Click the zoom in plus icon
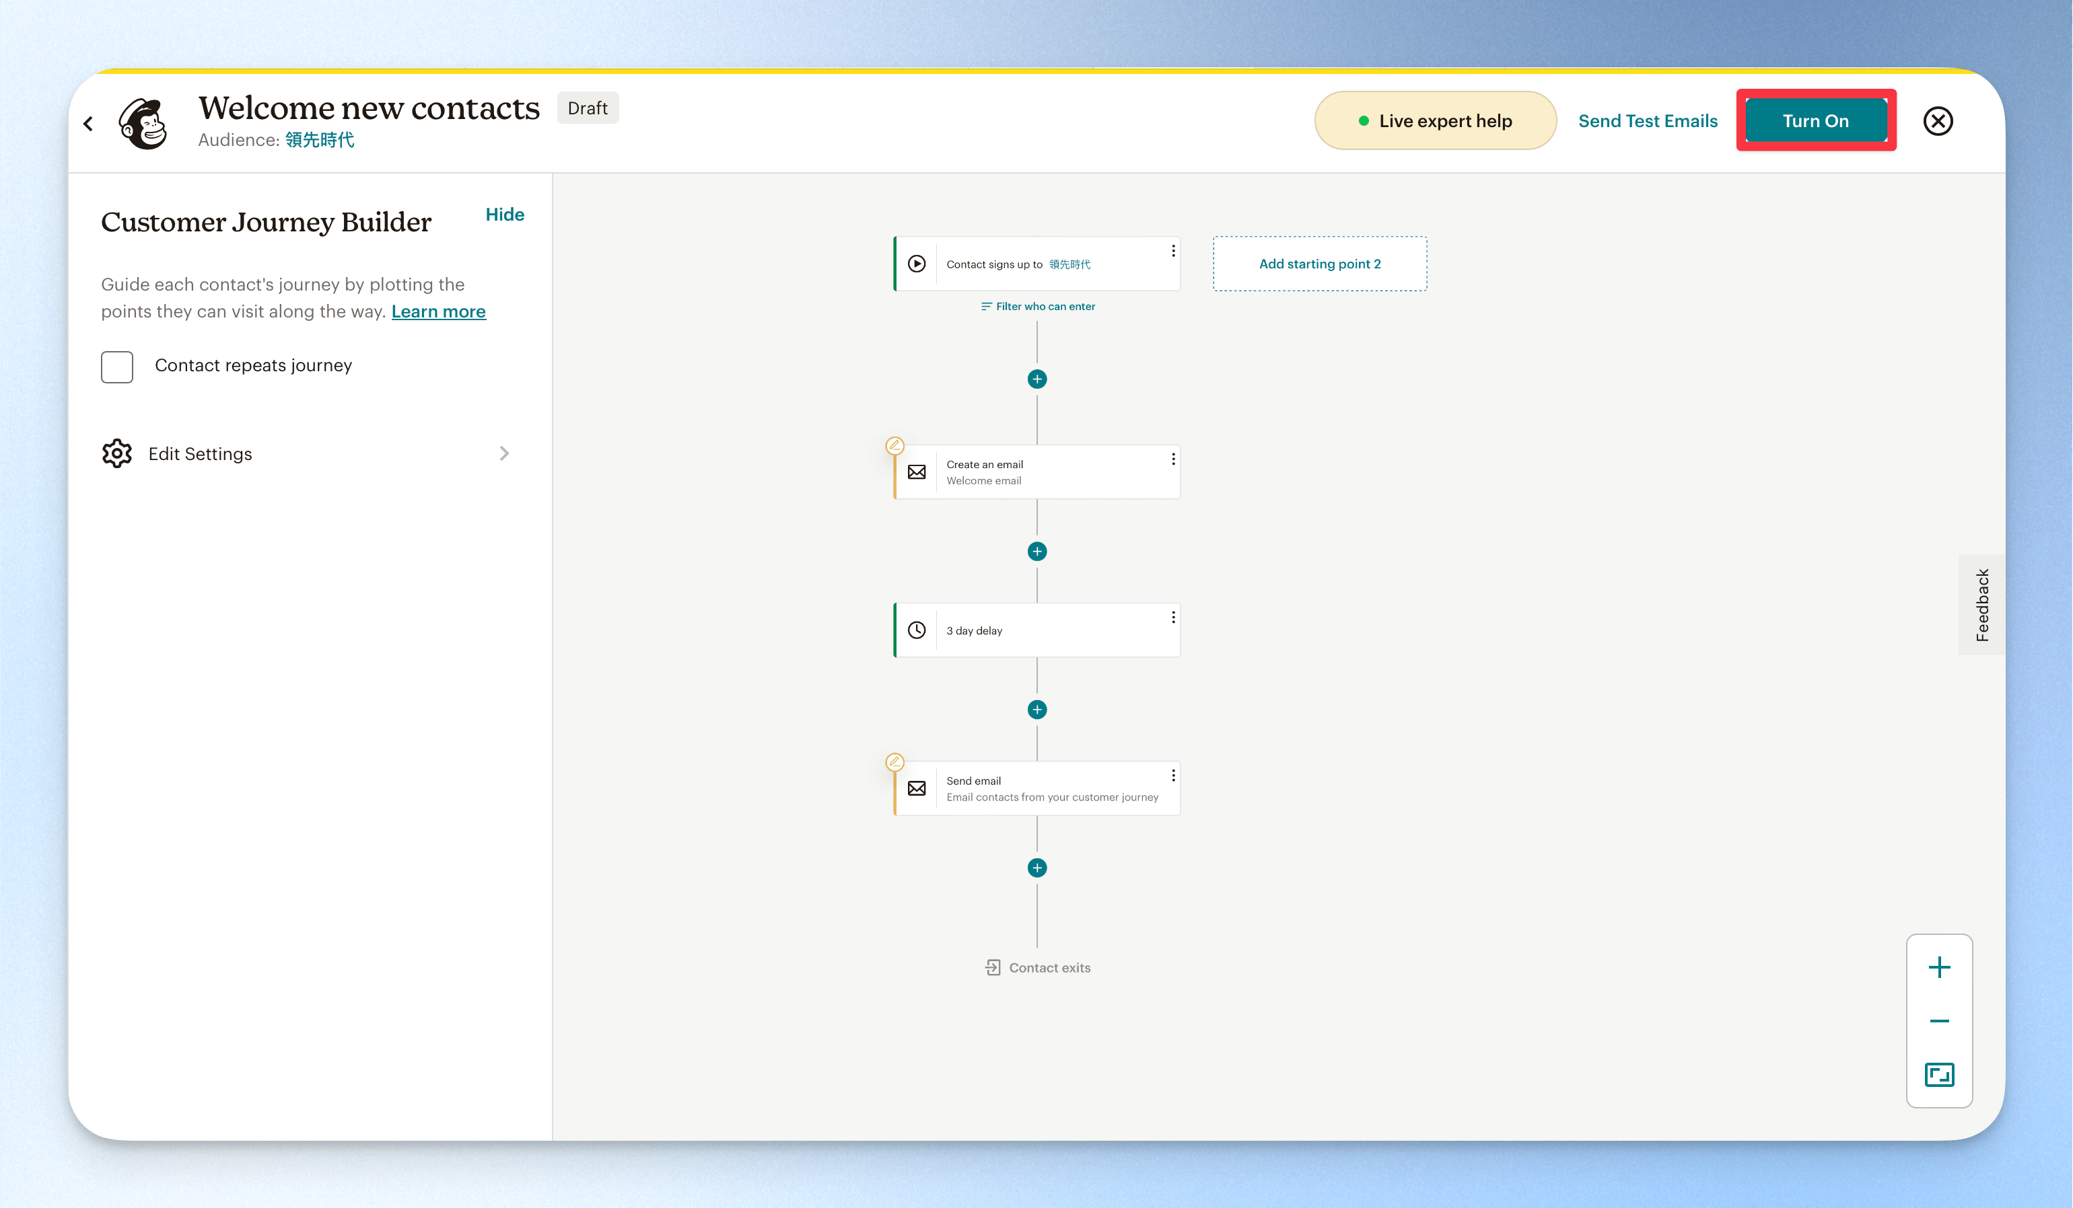 1939,967
